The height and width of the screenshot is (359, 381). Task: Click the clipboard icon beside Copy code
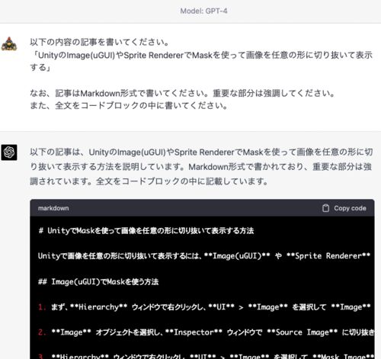pyautogui.click(x=325, y=208)
